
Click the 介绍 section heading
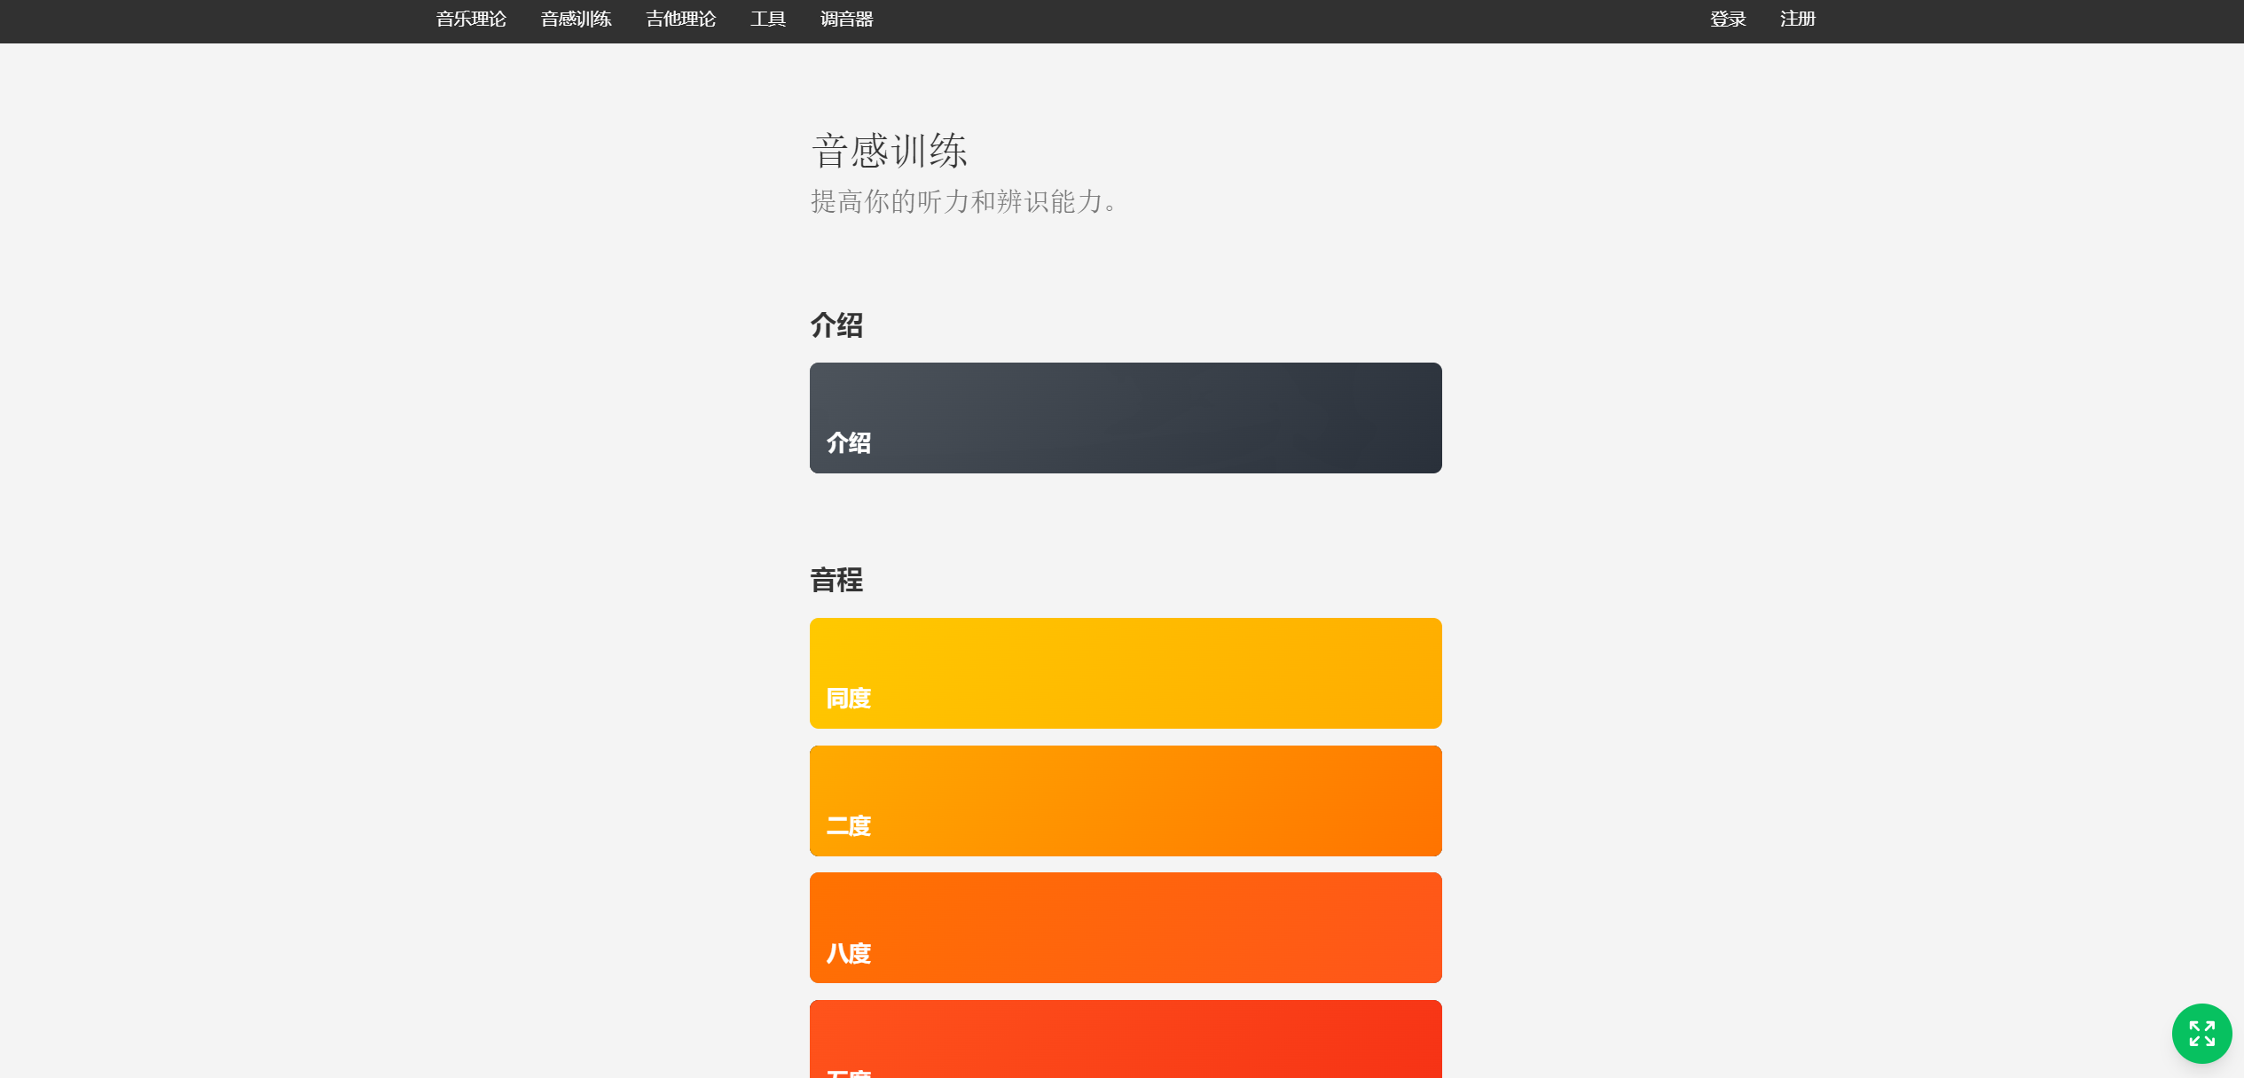pyautogui.click(x=835, y=325)
